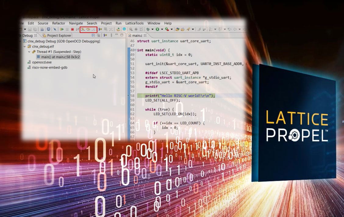Viewport: 344px width, 217px height.
Task: Switch to the Debug view tab
Action: tap(27, 36)
